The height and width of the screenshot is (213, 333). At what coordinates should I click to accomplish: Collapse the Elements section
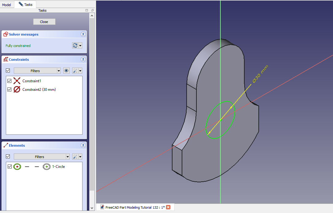coord(83,145)
